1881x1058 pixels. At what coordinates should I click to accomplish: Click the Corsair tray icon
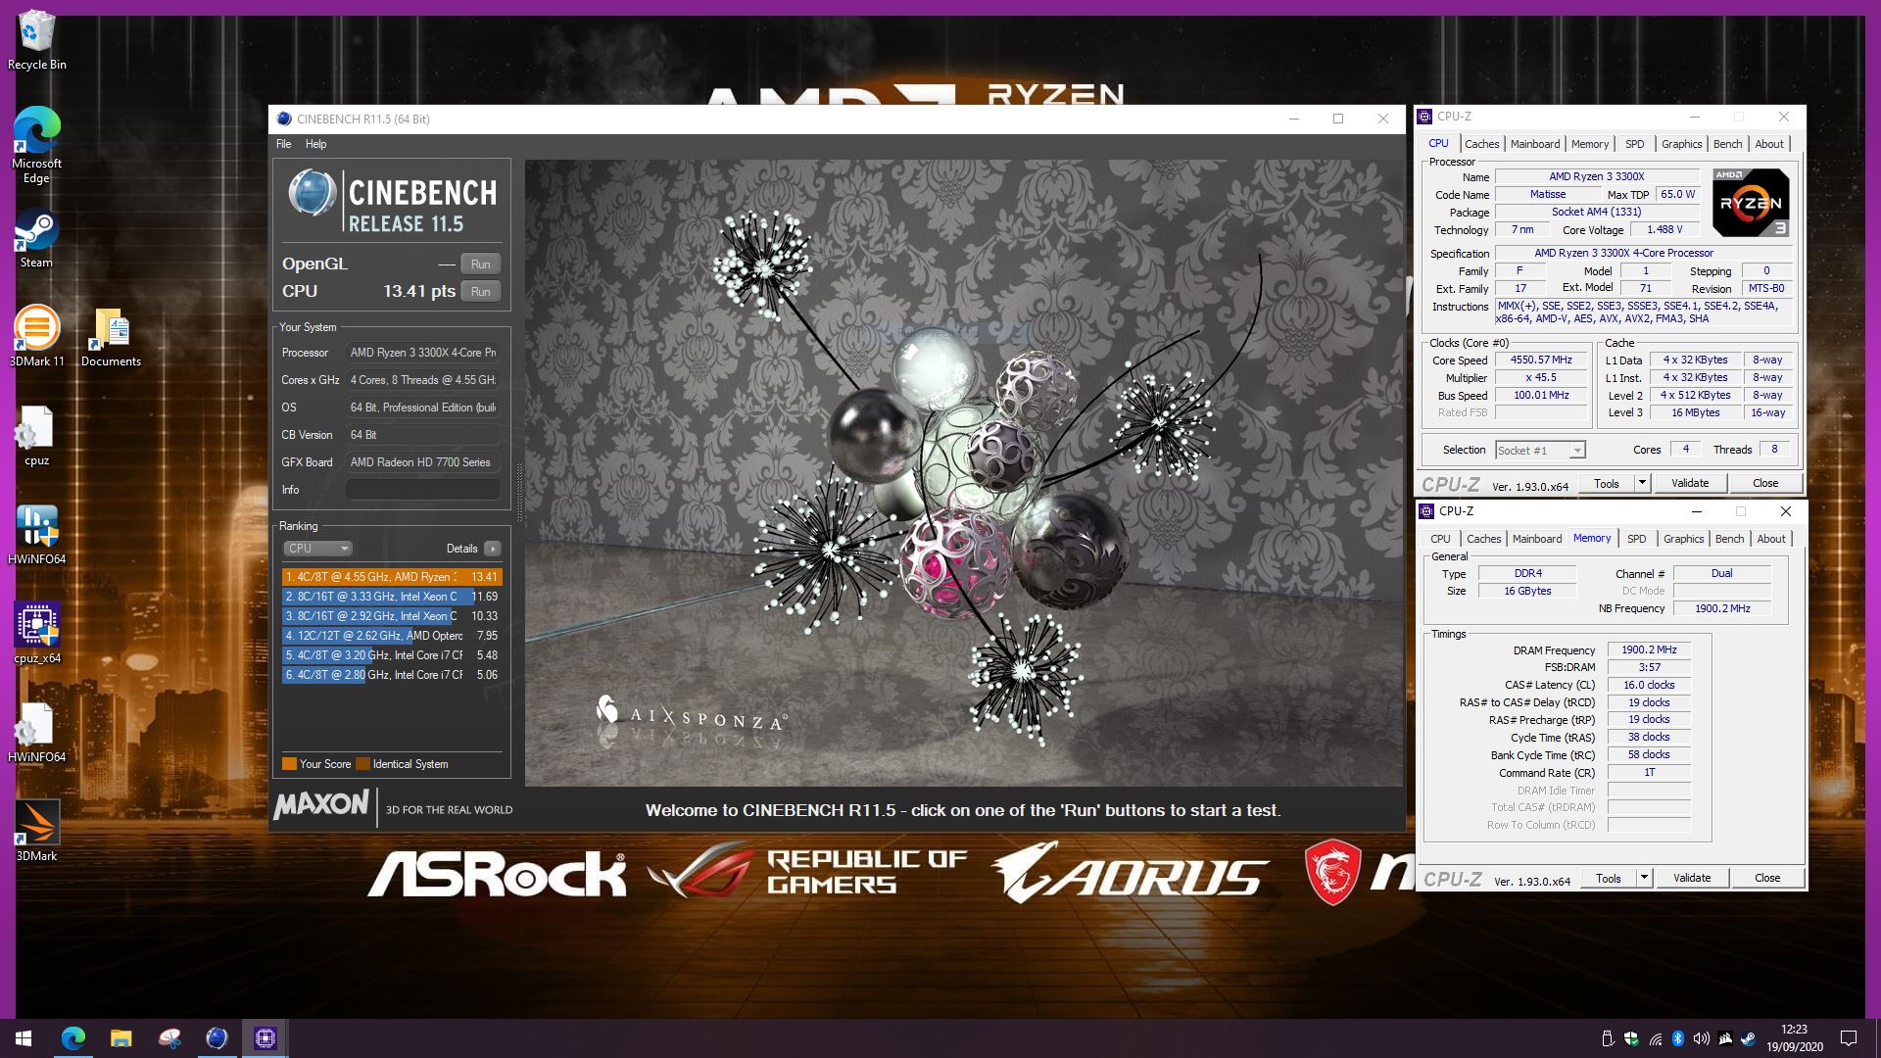coord(1724,1038)
